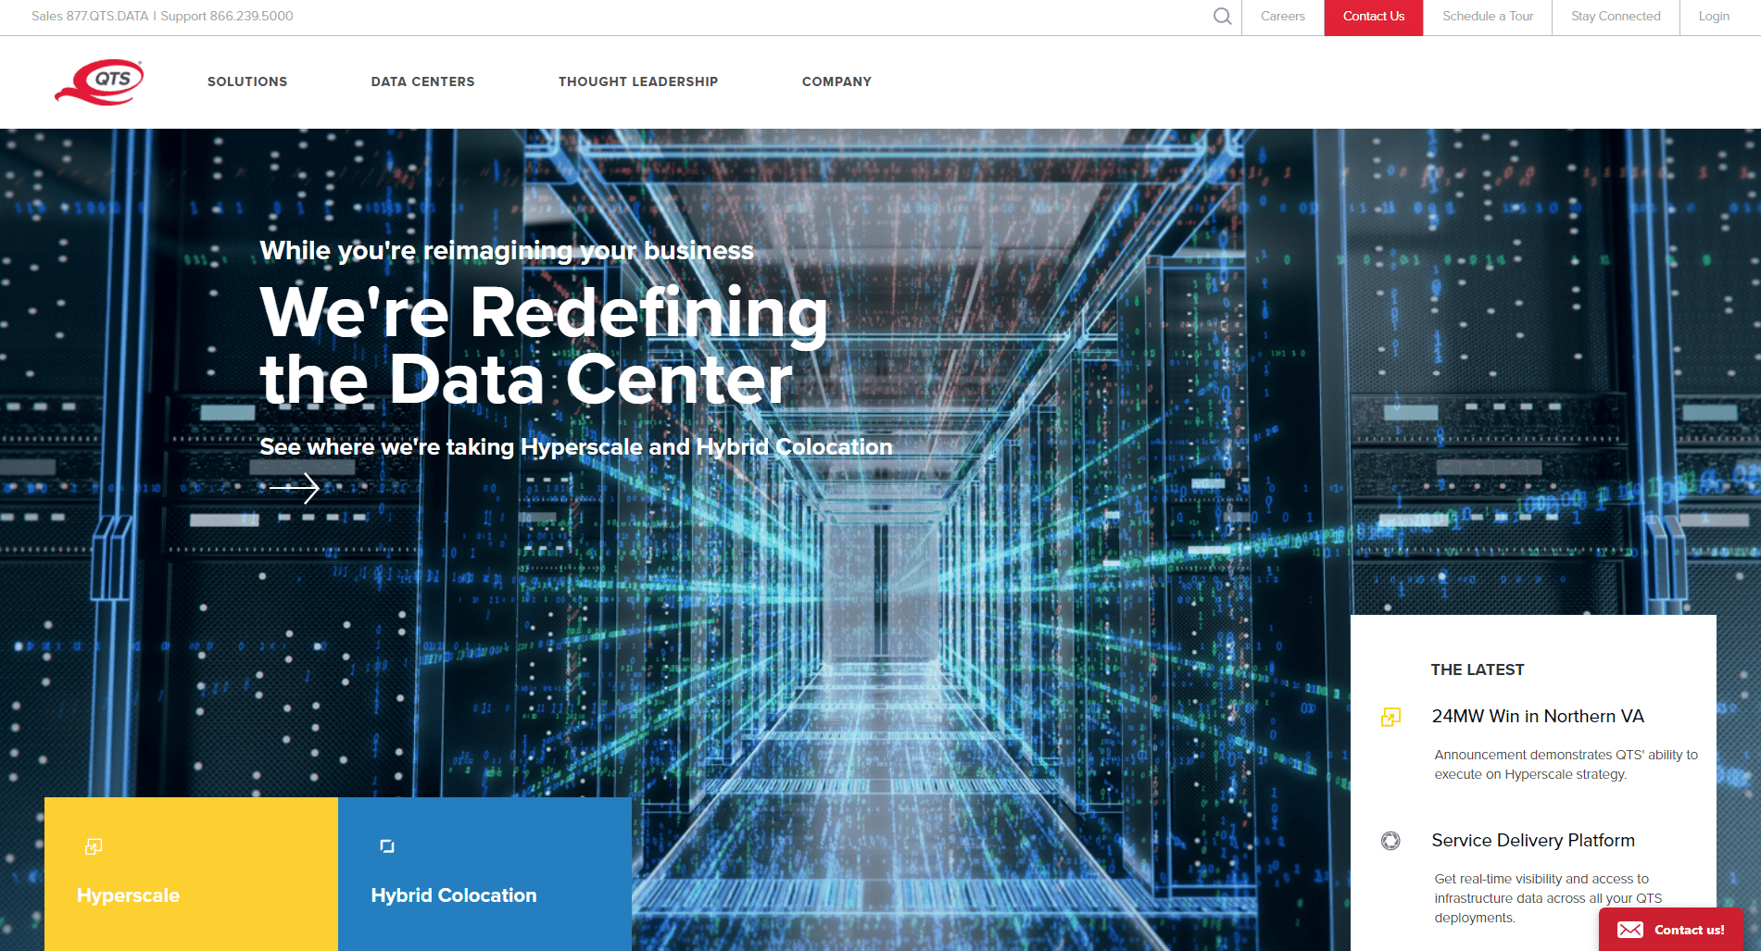Click the envelope icon in Contact us widget
The width and height of the screenshot is (1761, 951).
[1630, 930]
